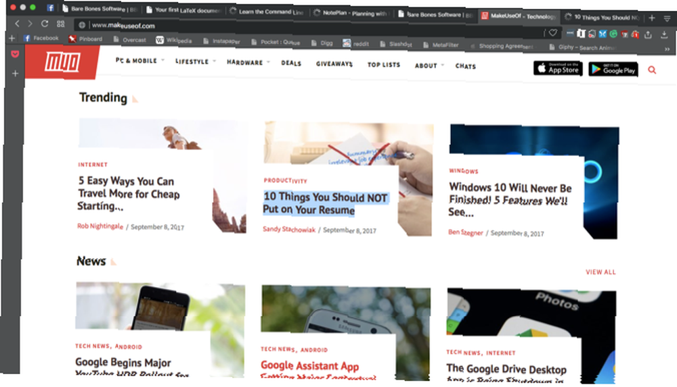Viewport: 677px width, 387px height.
Task: Open the Speed Dial grid icon
Action: pyautogui.click(x=60, y=24)
